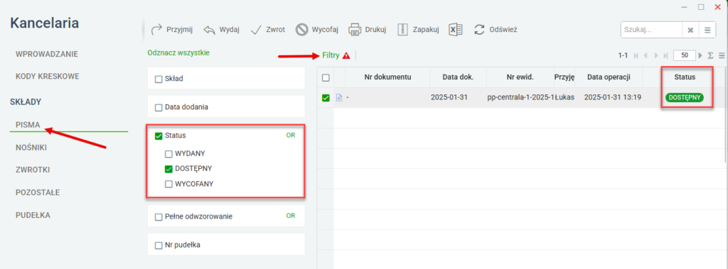Toggle the Filtry filter panel link
This screenshot has width=728, height=269.
[331, 55]
